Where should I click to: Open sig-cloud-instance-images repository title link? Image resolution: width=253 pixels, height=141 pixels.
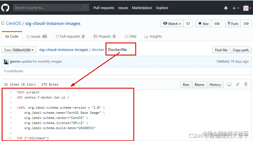(x=53, y=24)
